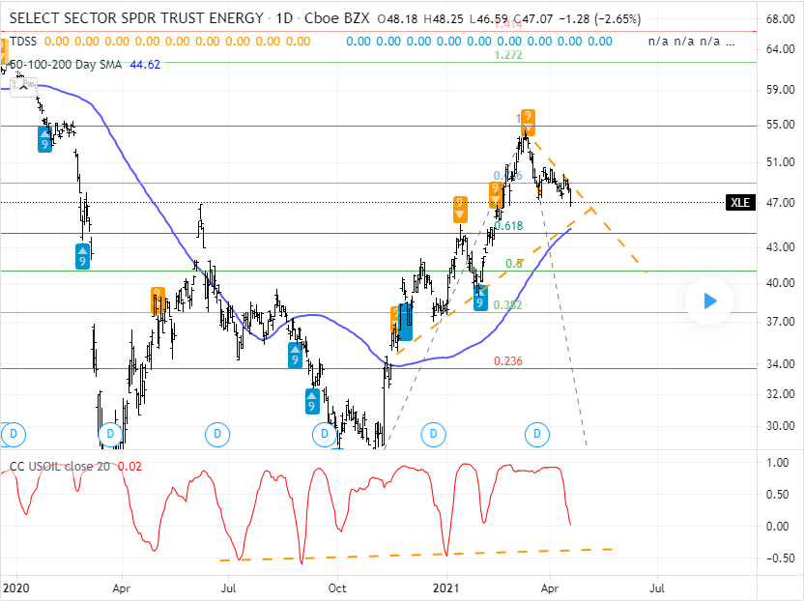Open SELECT SECTOR SPDR TRUST ENERGY symbol title

tap(135, 18)
